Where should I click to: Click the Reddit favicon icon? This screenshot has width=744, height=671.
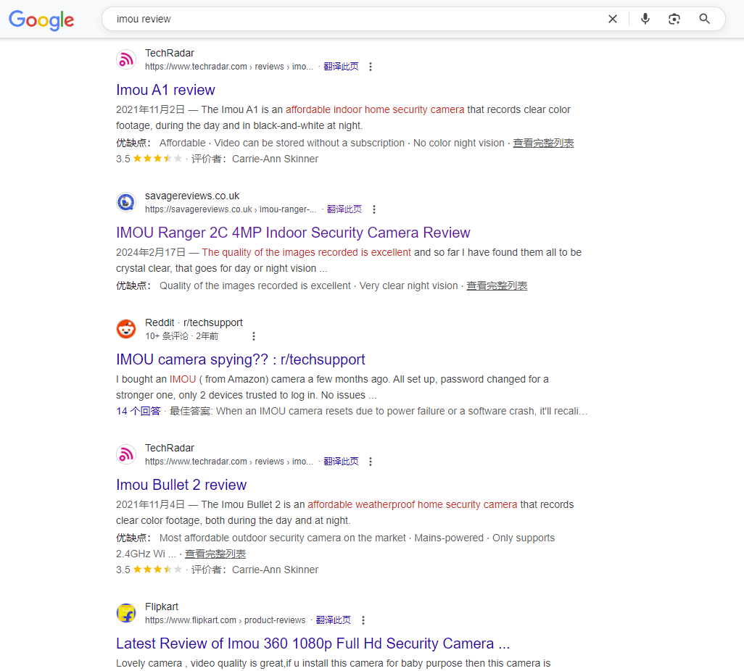click(x=126, y=329)
